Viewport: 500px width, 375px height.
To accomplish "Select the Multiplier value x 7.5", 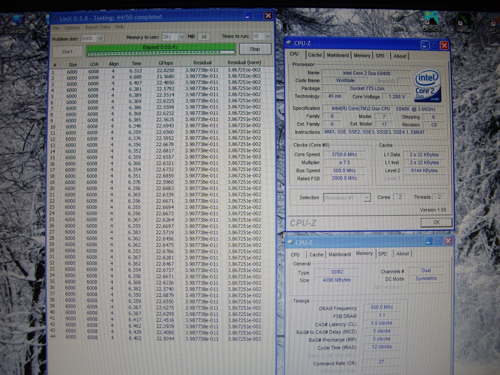I will 344,162.
